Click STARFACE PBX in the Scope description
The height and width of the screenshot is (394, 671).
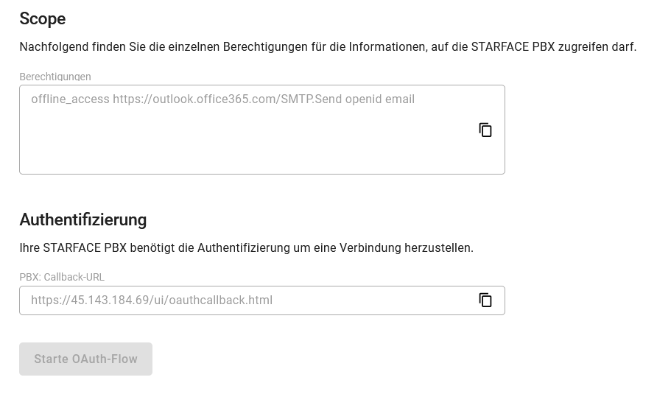point(513,46)
